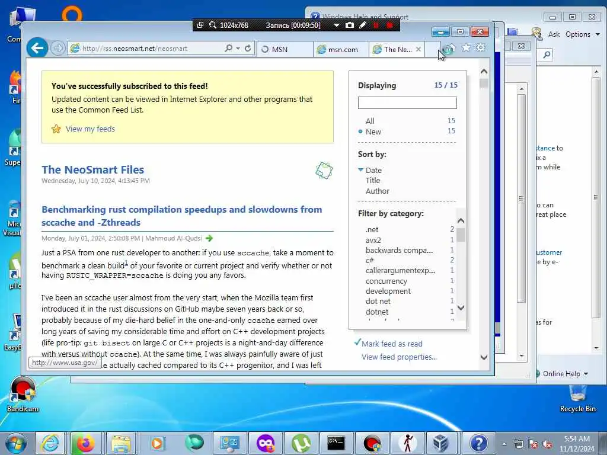Filter by the concurrency category

point(386,281)
